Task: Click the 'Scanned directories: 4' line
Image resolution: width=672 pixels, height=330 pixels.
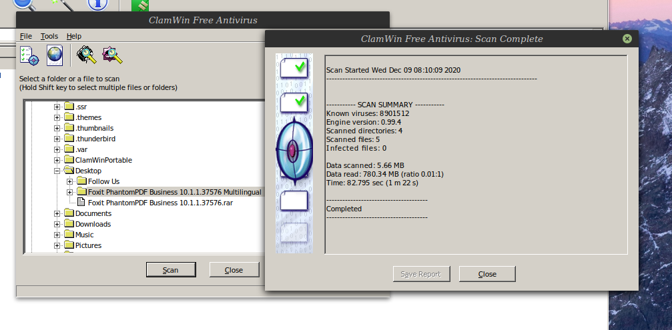Action: click(x=364, y=131)
